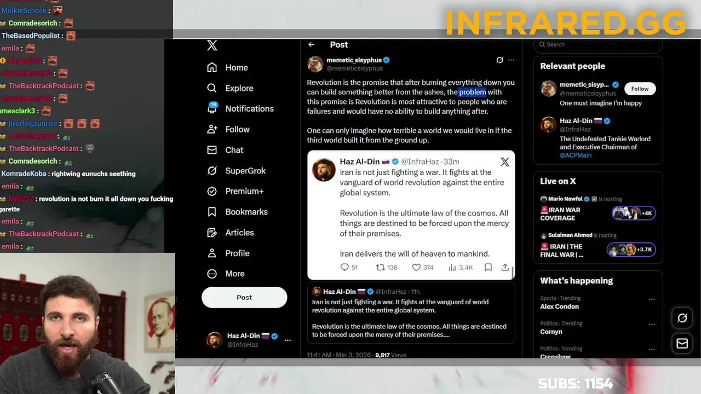Open the Notifications bell icon
This screenshot has height=394, width=701.
point(212,108)
